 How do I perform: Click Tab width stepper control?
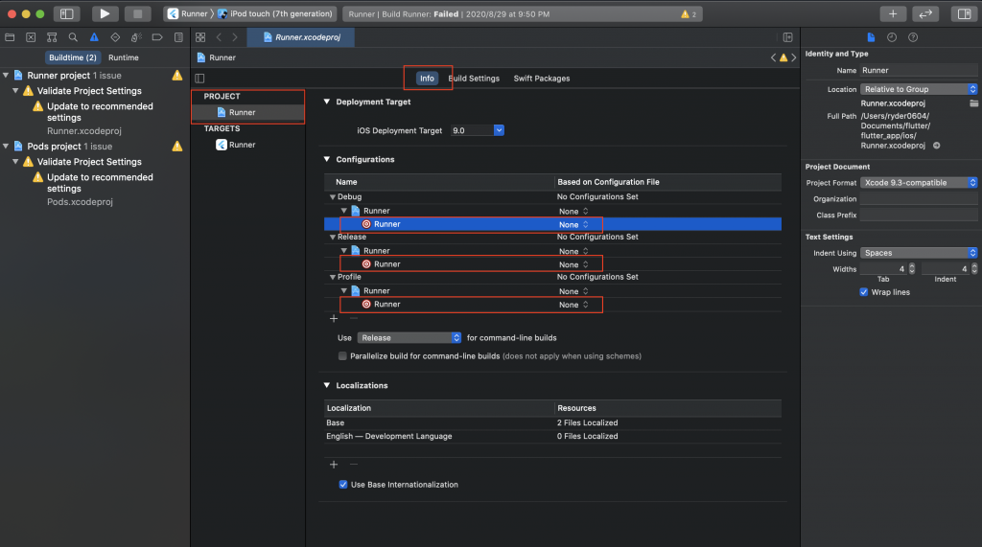coord(912,269)
